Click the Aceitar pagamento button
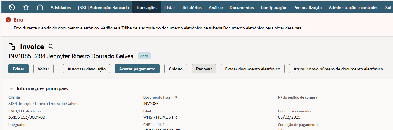Viewport: 393px width, 130px height. [137, 69]
